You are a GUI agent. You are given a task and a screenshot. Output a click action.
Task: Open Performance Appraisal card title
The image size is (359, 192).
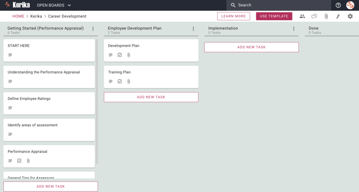(x=27, y=151)
